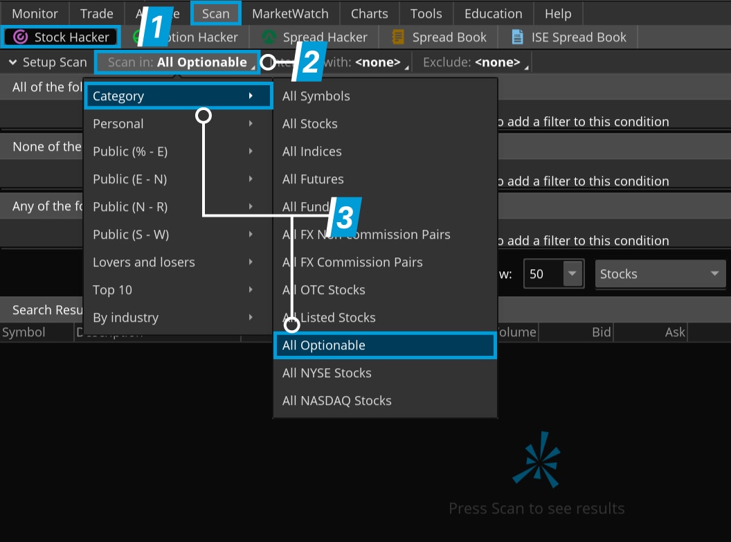Open the Scan in: All Optionable dropdown
Image resolution: width=731 pixels, height=542 pixels.
tap(177, 62)
